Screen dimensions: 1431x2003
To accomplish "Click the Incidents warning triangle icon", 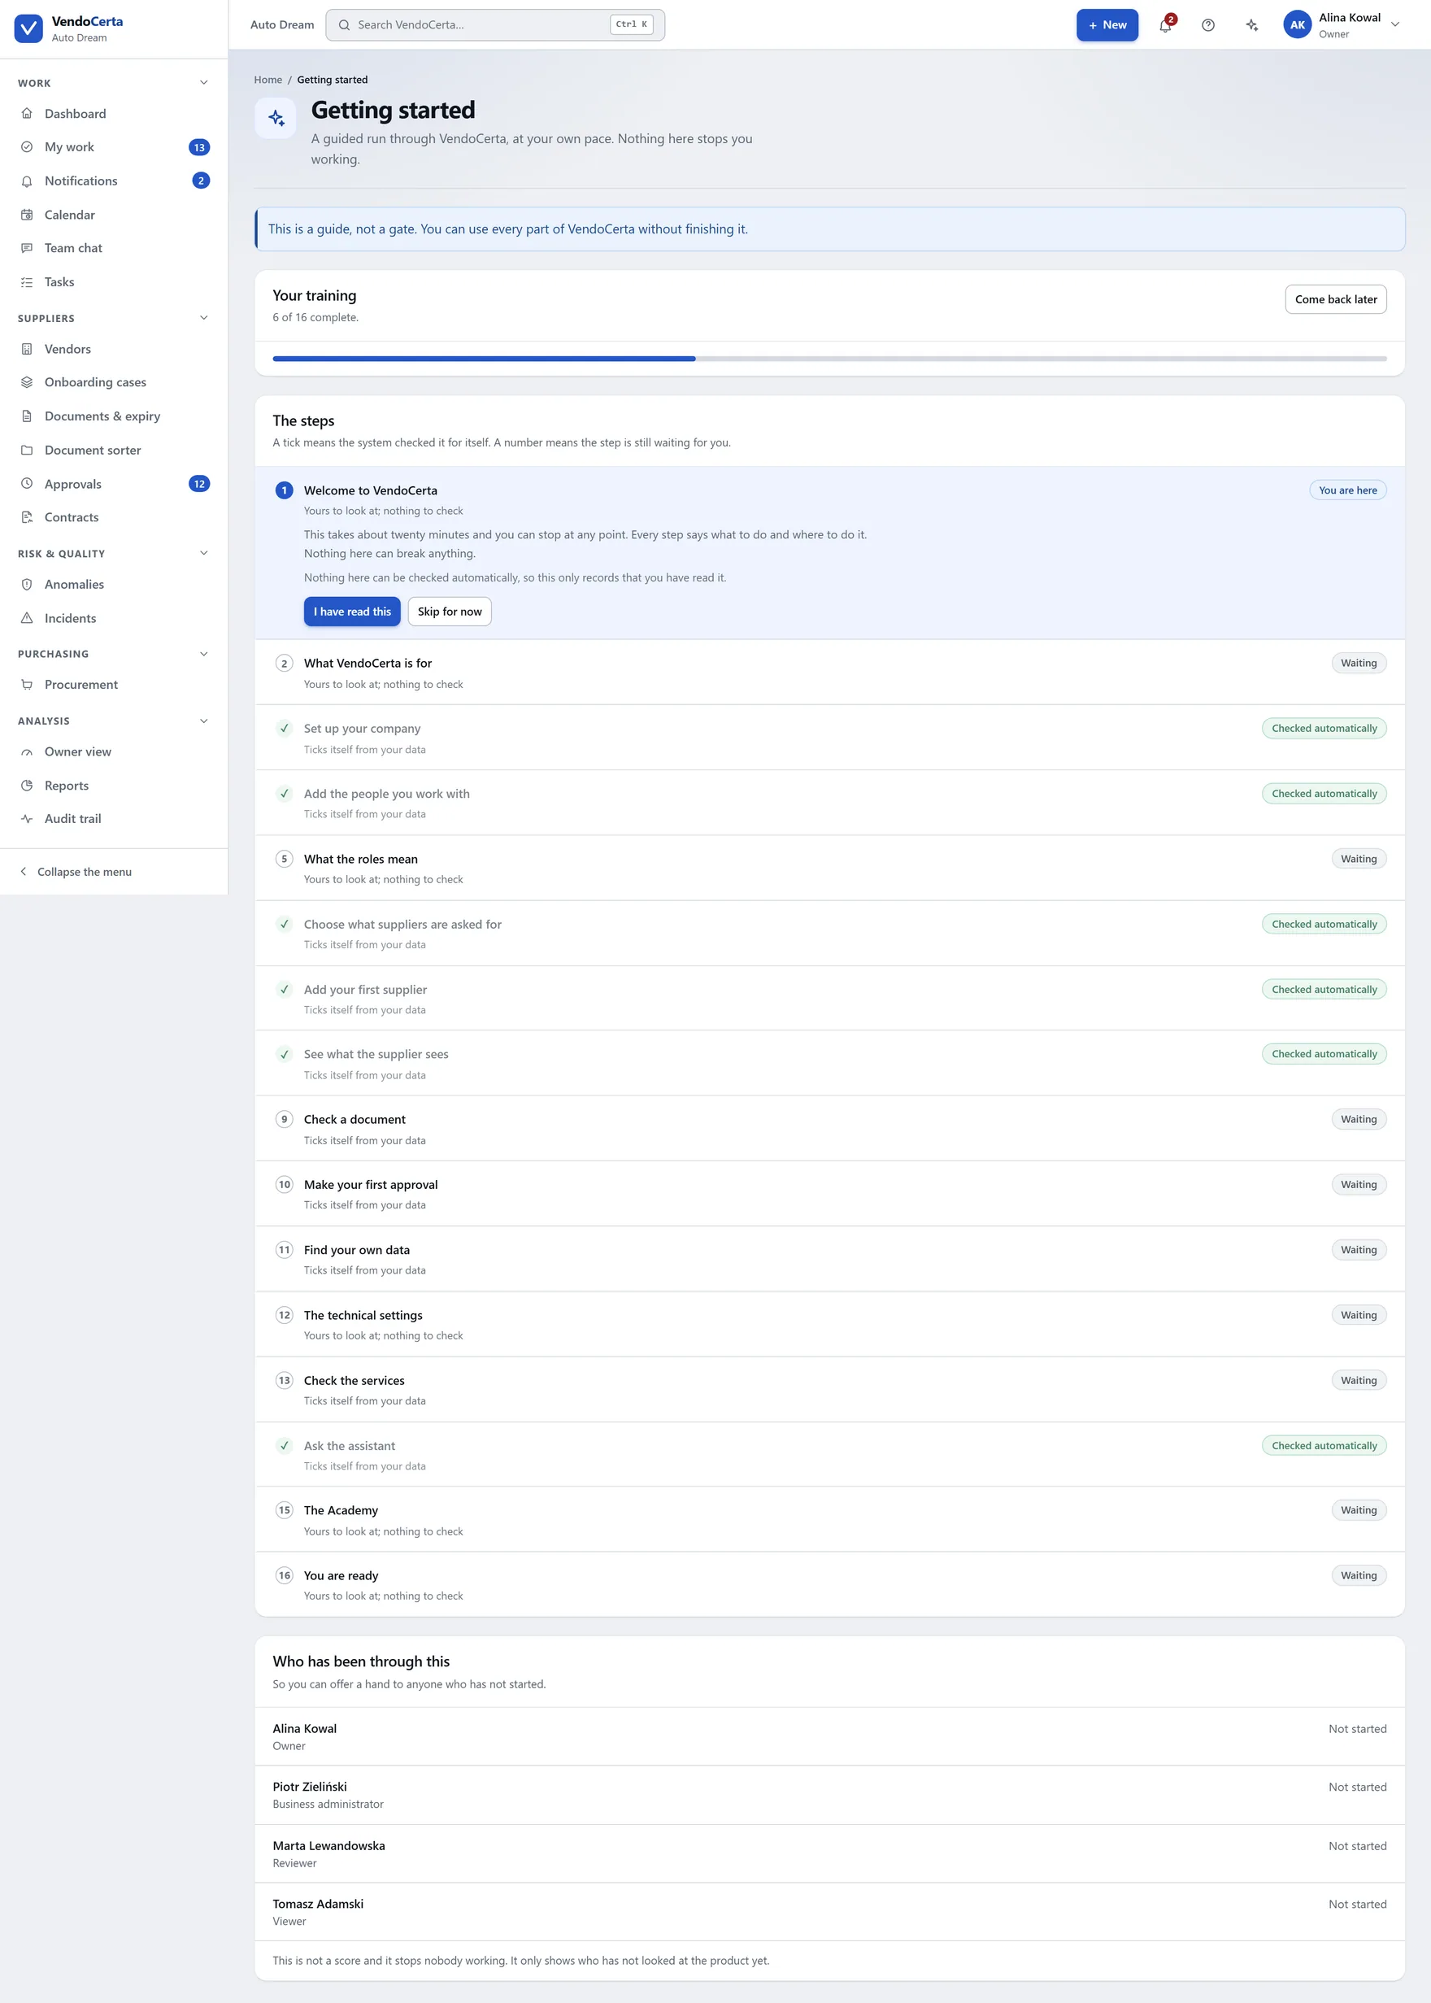I will (x=27, y=619).
